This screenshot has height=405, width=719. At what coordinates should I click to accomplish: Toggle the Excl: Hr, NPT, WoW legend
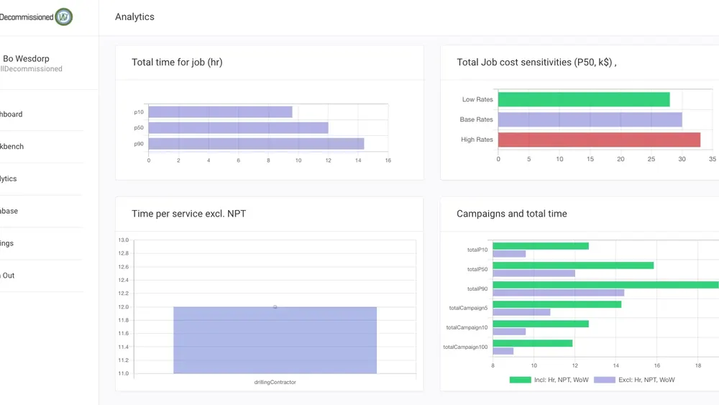[x=634, y=380]
